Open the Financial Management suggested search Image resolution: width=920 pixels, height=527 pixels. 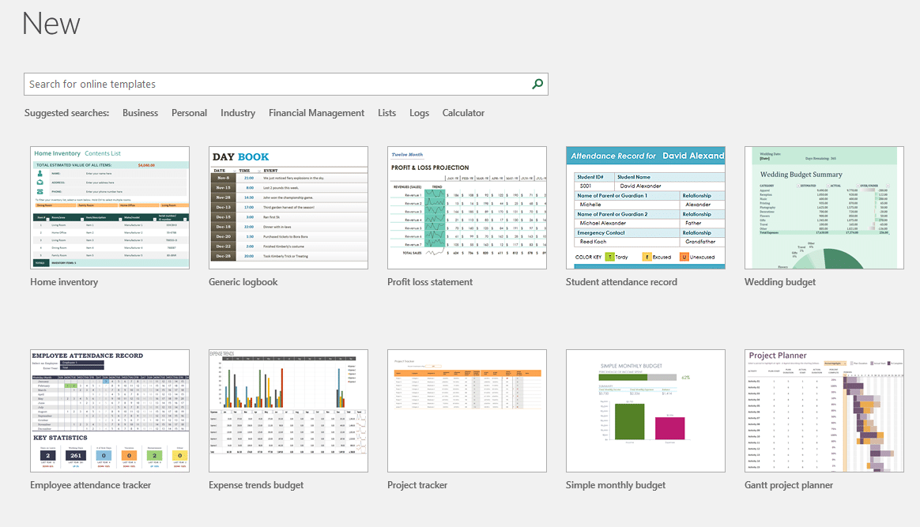click(316, 112)
